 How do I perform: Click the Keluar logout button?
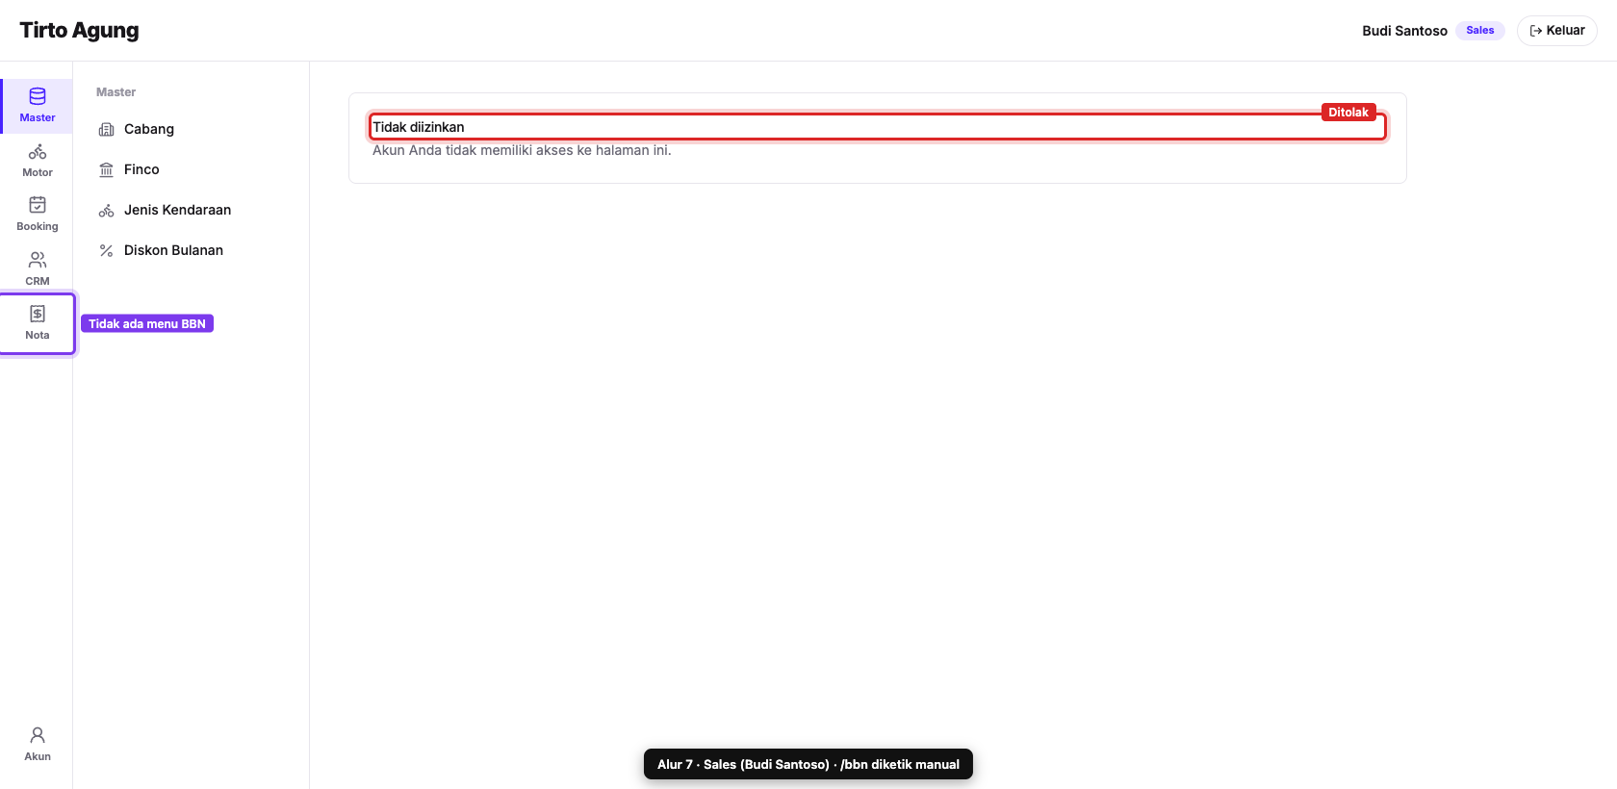1556,31
